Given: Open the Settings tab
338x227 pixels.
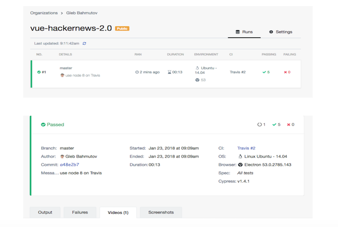Looking at the screenshot, I should click(280, 32).
